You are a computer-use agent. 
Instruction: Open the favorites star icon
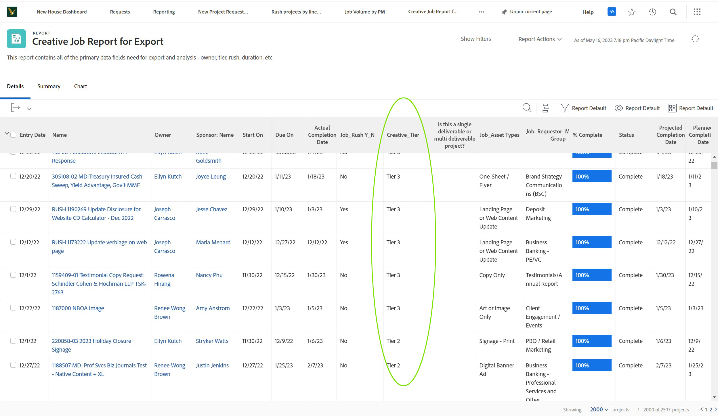[x=632, y=12]
